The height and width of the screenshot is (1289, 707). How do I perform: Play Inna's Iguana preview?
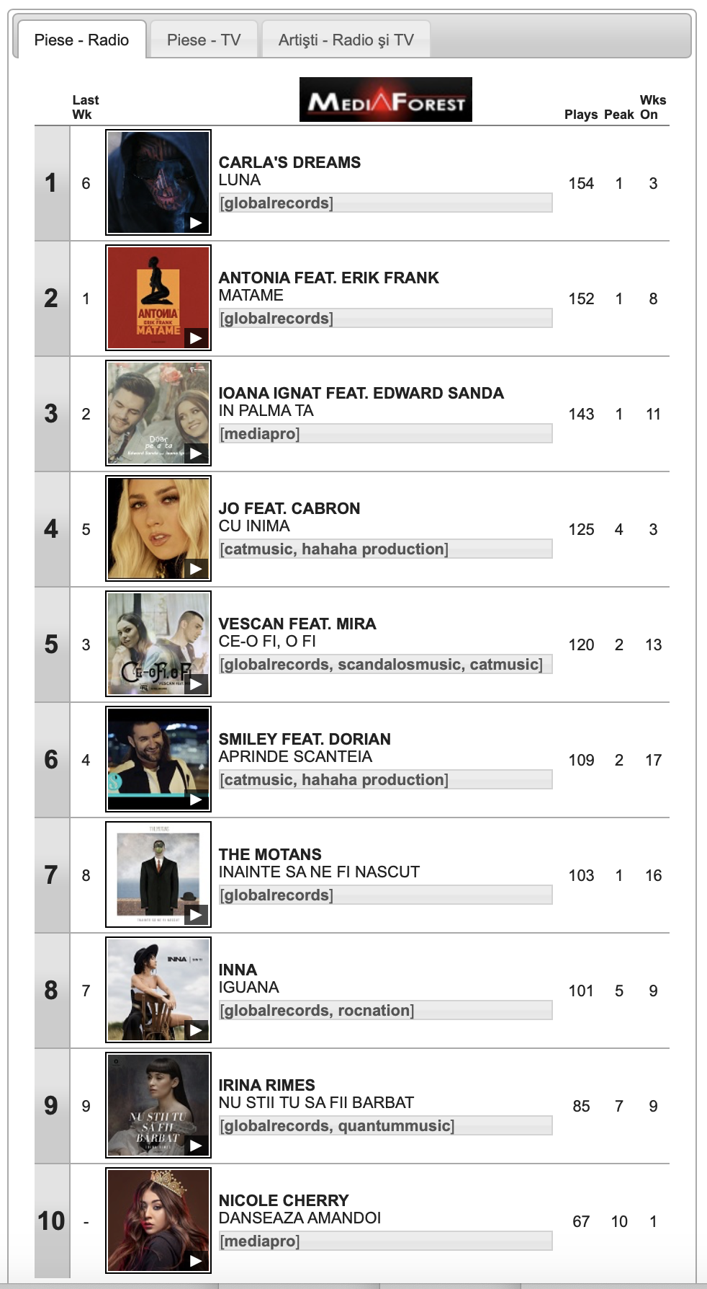click(x=196, y=1030)
